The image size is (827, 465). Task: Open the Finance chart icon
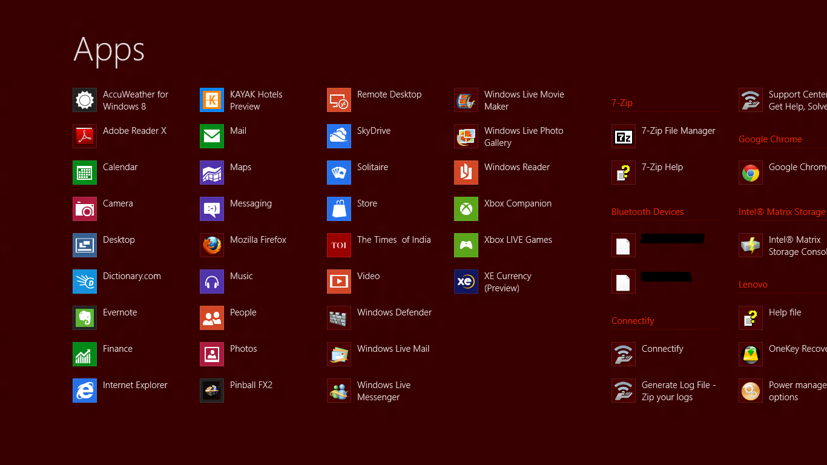point(85,354)
